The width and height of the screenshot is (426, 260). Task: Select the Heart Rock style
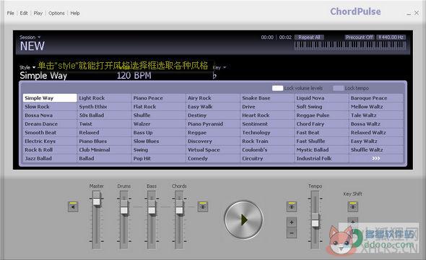pyautogui.click(x=267, y=115)
